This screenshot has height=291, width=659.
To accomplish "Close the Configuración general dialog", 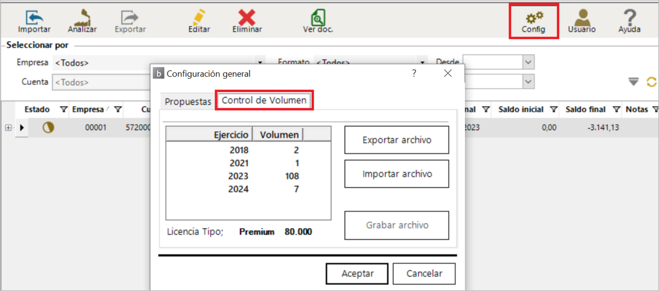I will tap(448, 73).
